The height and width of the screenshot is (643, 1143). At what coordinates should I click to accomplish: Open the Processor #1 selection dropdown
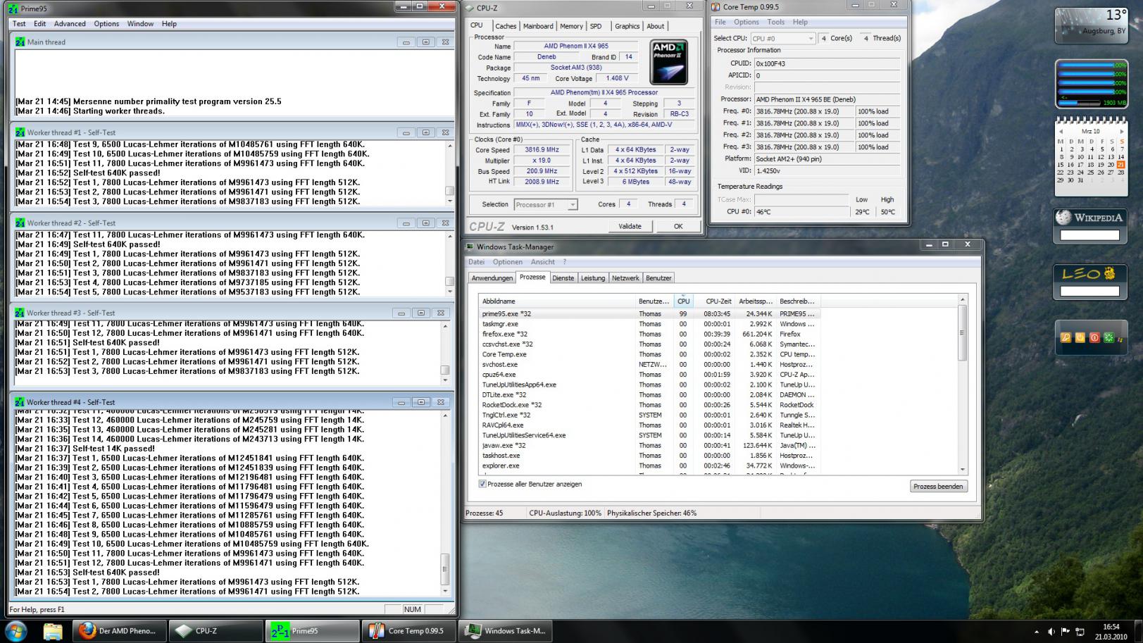pyautogui.click(x=545, y=205)
